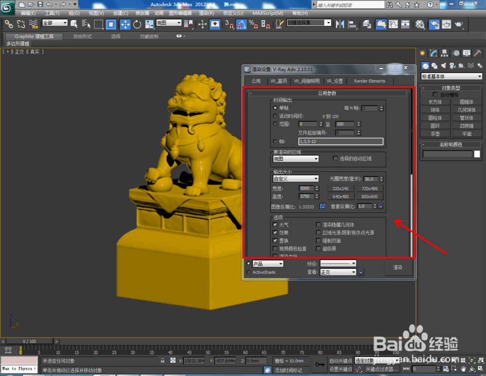This screenshot has width=486, height=376.
Task: Select the Select and Rotate tool
Action: [137, 24]
